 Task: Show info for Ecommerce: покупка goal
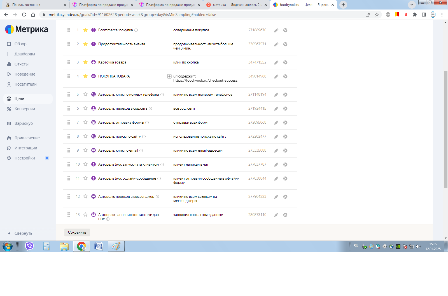point(136,30)
